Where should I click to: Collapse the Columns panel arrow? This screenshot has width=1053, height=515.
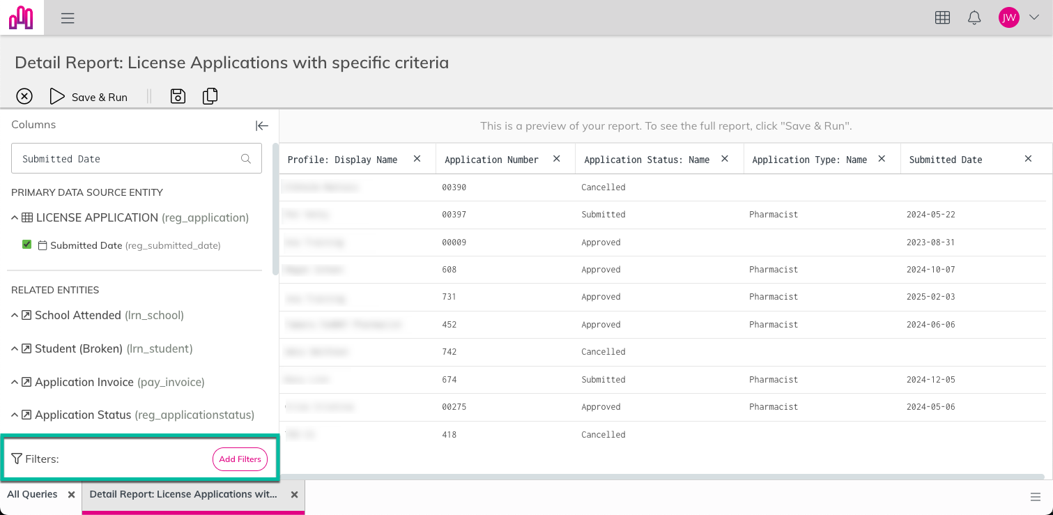pyautogui.click(x=262, y=125)
